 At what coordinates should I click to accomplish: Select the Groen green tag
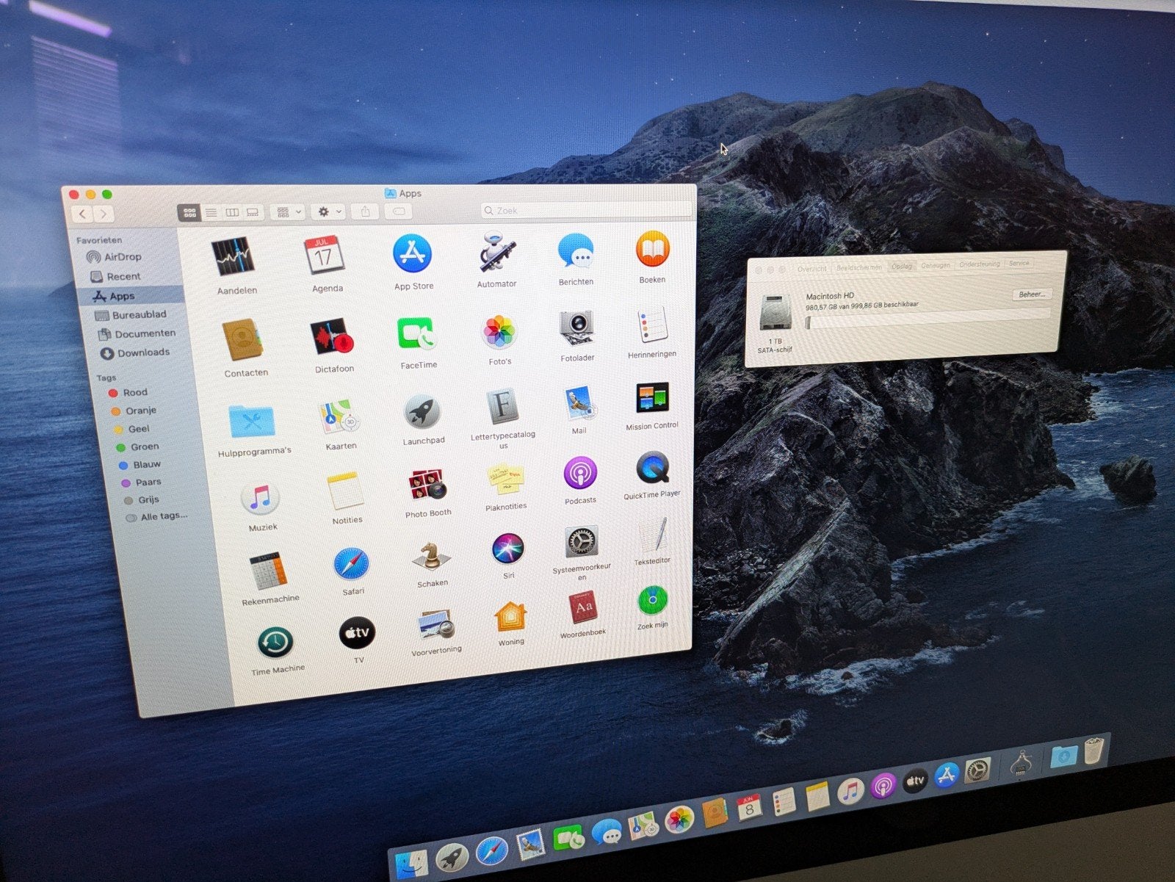pyautogui.click(x=140, y=447)
